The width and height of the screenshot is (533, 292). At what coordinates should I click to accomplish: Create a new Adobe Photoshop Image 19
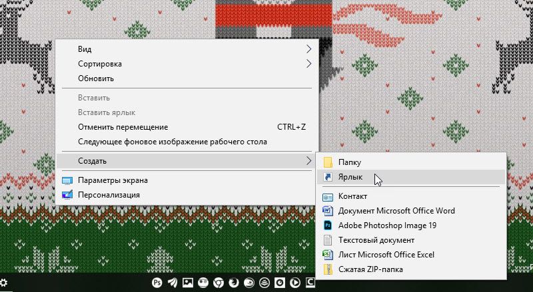[x=387, y=225]
